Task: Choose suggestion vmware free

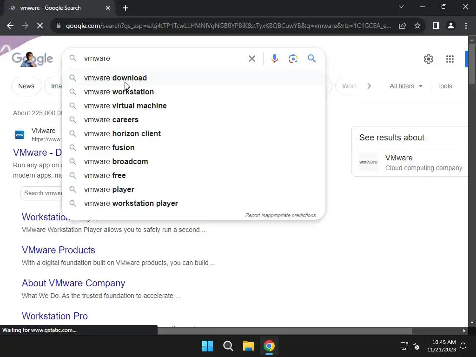Action: (194, 176)
